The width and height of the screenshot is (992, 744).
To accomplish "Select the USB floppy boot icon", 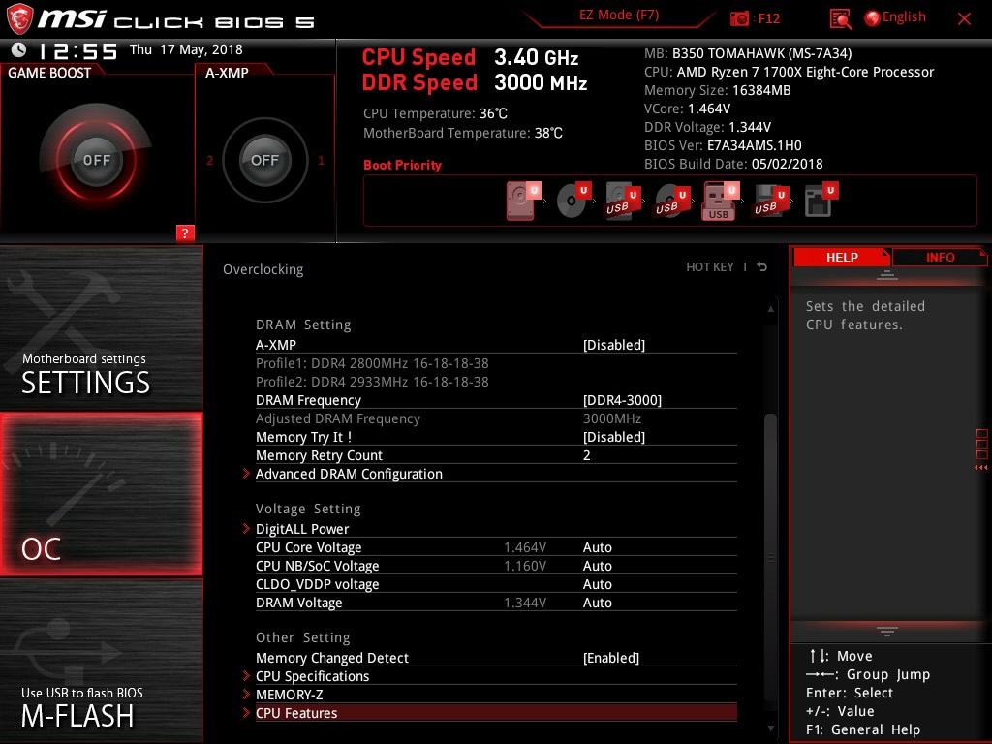I will (770, 201).
